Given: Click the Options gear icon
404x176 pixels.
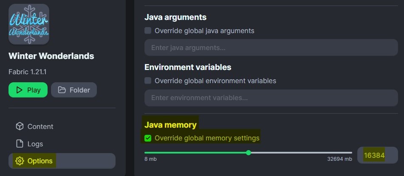Looking at the screenshot, I should point(20,161).
